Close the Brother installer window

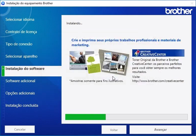pyautogui.click(x=192, y=3)
